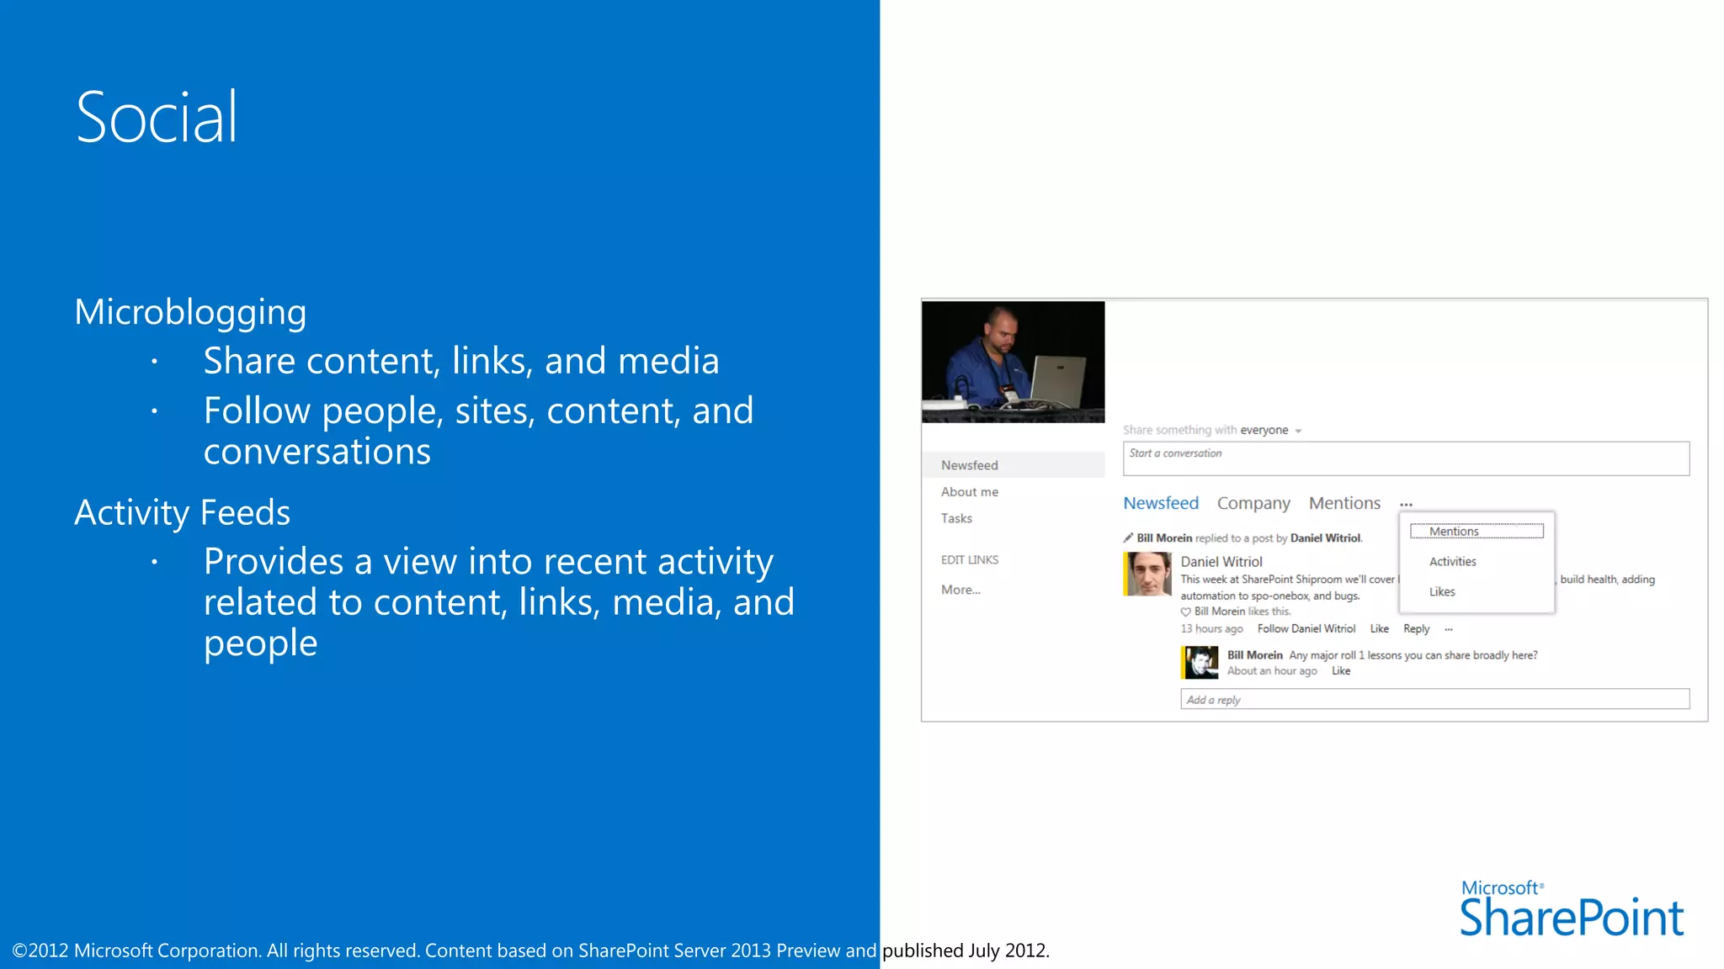Open the 'everyone' audience dropdown
Viewport: 1724px width, 969px height.
pyautogui.click(x=1270, y=430)
